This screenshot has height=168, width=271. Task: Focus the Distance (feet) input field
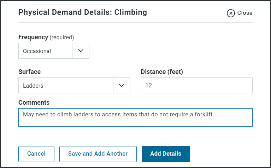(x=197, y=85)
